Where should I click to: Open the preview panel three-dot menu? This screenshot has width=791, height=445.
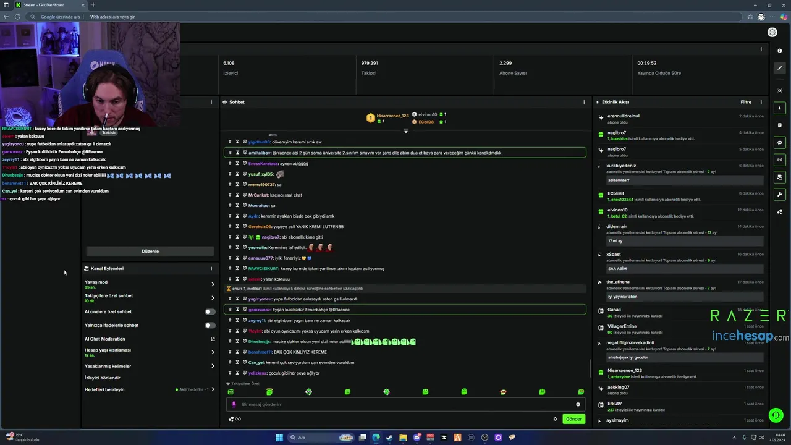pyautogui.click(x=211, y=102)
